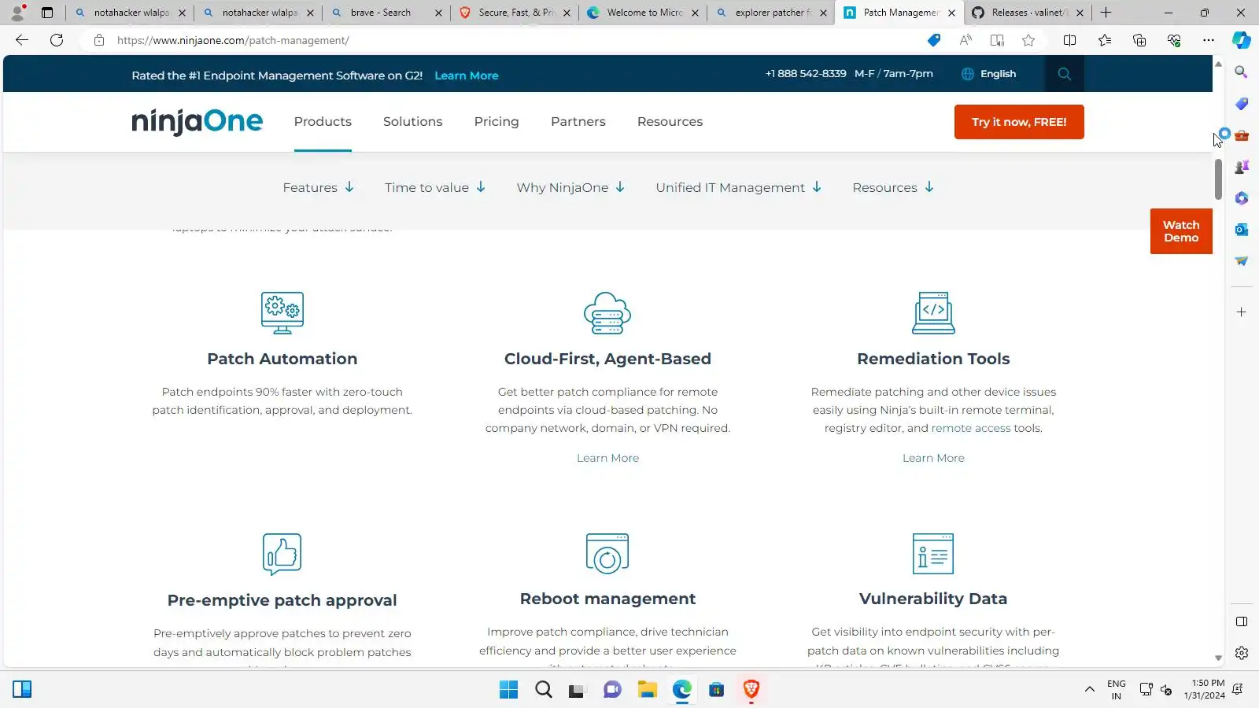Open Learn More under Cloud-First, Agent-Based
The width and height of the screenshot is (1259, 708).
point(607,458)
